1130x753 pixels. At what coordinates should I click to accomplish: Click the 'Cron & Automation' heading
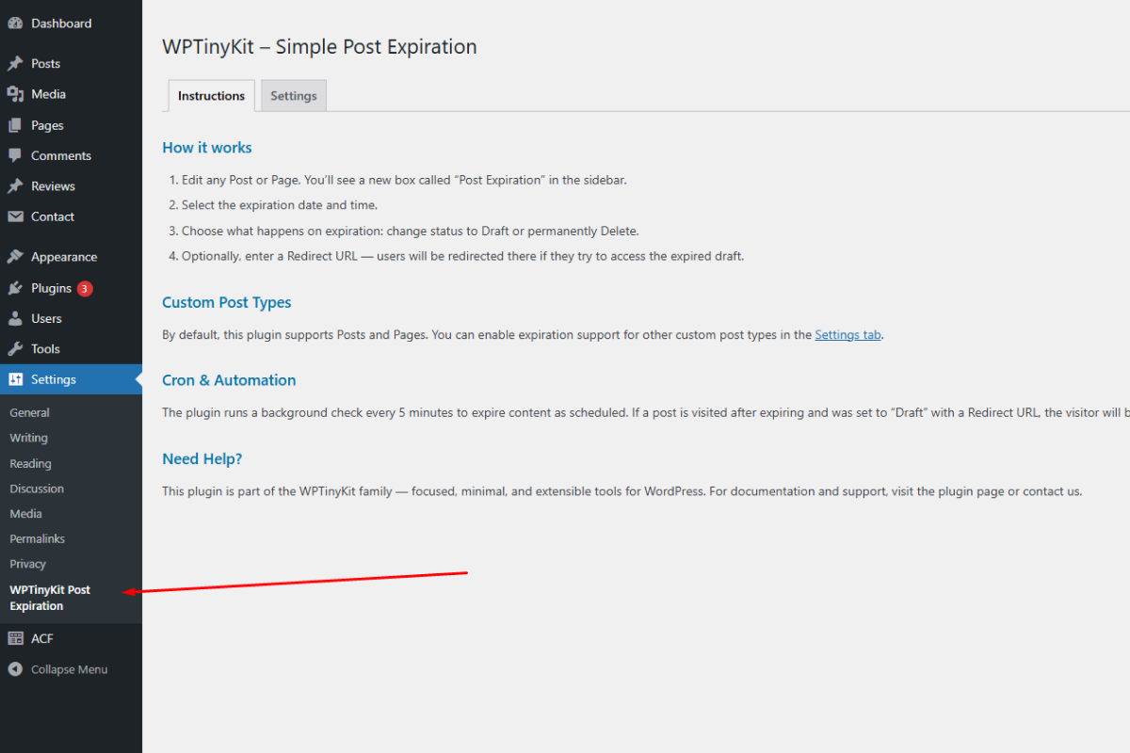[x=229, y=380]
